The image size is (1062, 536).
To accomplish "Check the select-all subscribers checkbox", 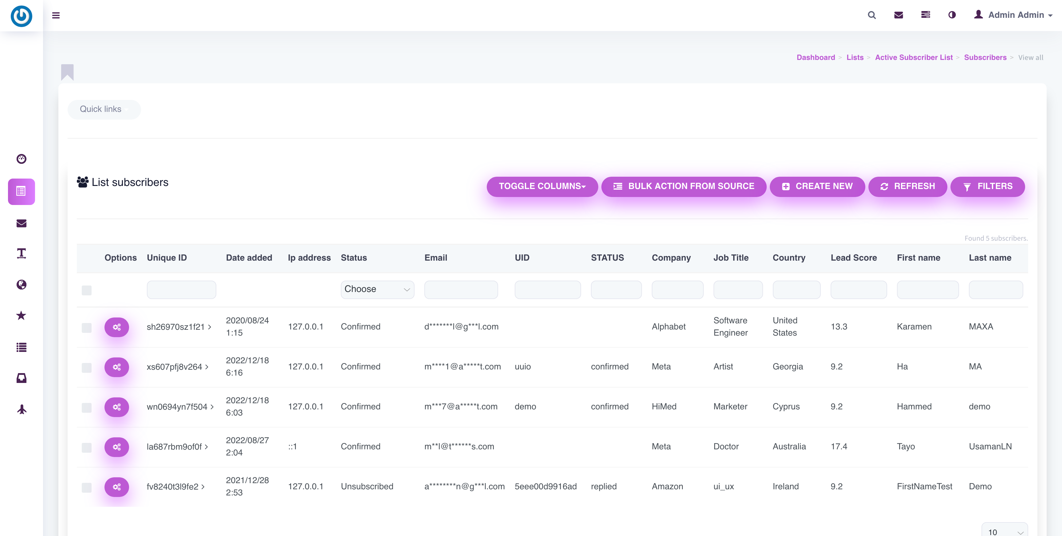I will click(87, 290).
